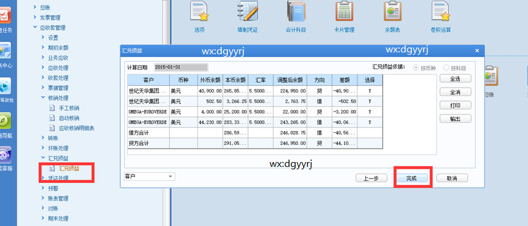Viewport: 528px width, 226px height.
Task: Click the document icon beside 自动核销
Action: pyautogui.click(x=52, y=118)
